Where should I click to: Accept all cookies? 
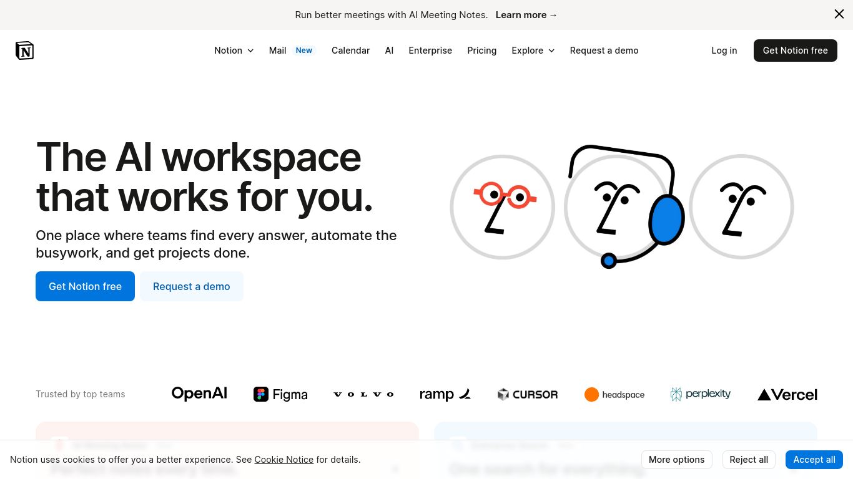(814, 460)
